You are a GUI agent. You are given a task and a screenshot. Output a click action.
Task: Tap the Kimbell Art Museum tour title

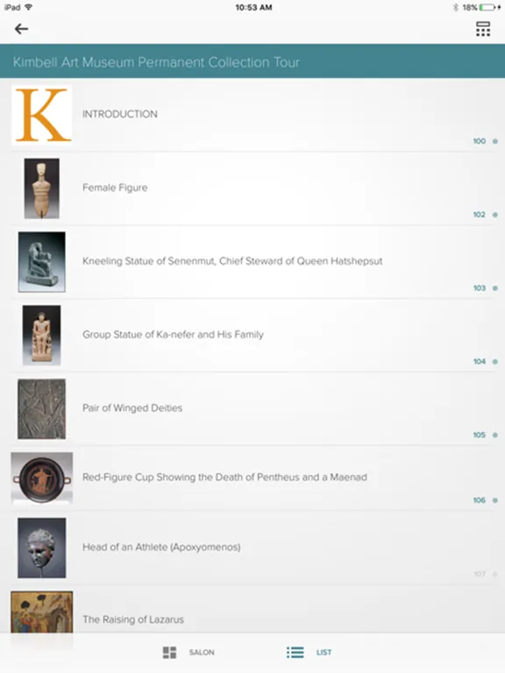coord(156,62)
